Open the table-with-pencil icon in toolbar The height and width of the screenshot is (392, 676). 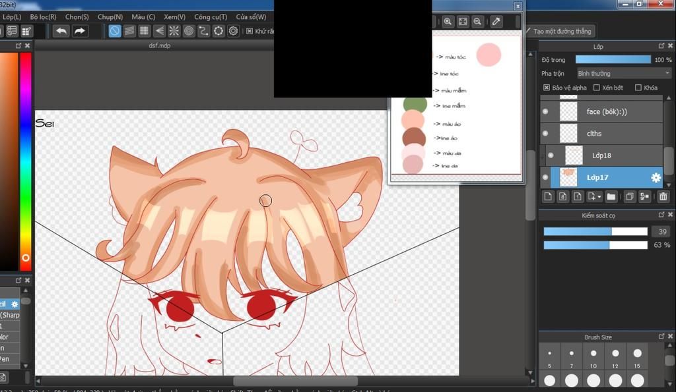[x=26, y=31]
